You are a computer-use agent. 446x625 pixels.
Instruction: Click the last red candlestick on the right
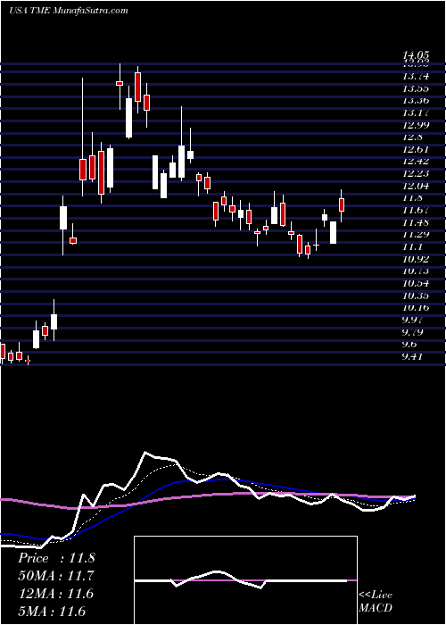click(342, 204)
